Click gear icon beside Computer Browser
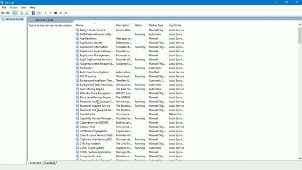 click(x=77, y=156)
